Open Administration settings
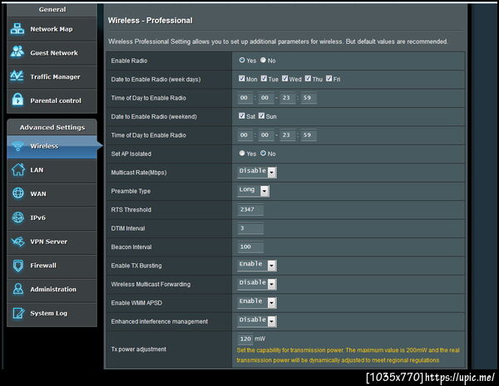The width and height of the screenshot is (499, 386). [52, 290]
